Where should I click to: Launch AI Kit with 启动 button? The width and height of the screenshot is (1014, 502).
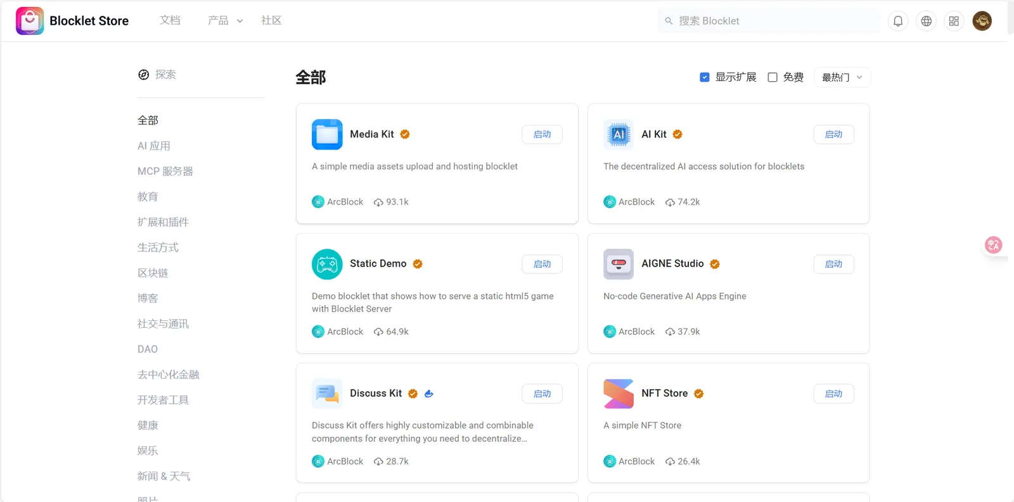pos(833,134)
